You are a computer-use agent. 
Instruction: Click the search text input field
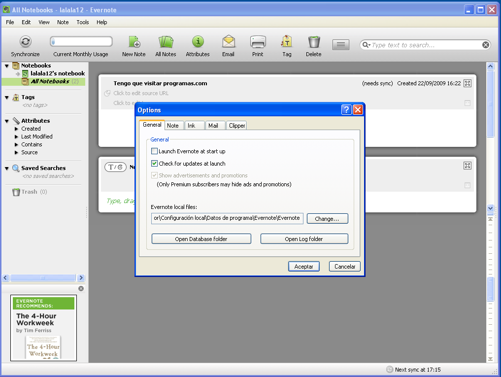[426, 45]
